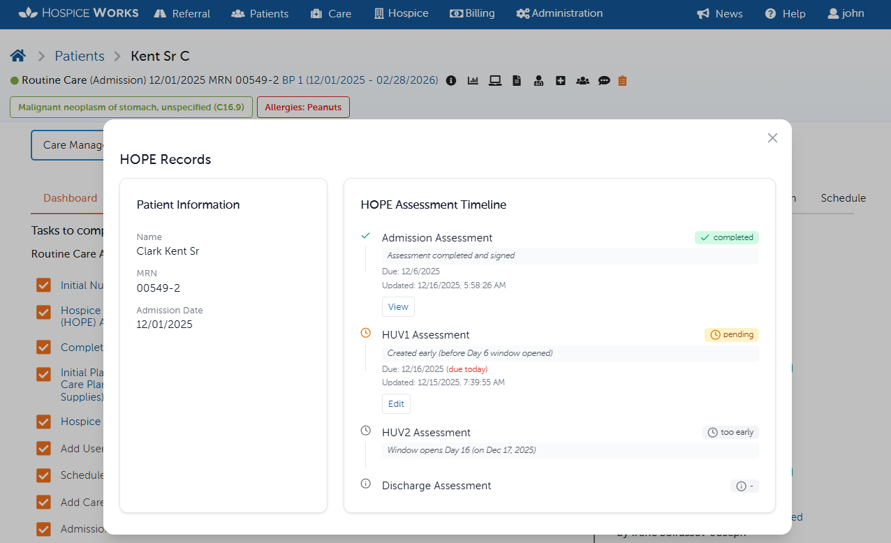Click the clinician stethoscope icon

click(x=538, y=80)
